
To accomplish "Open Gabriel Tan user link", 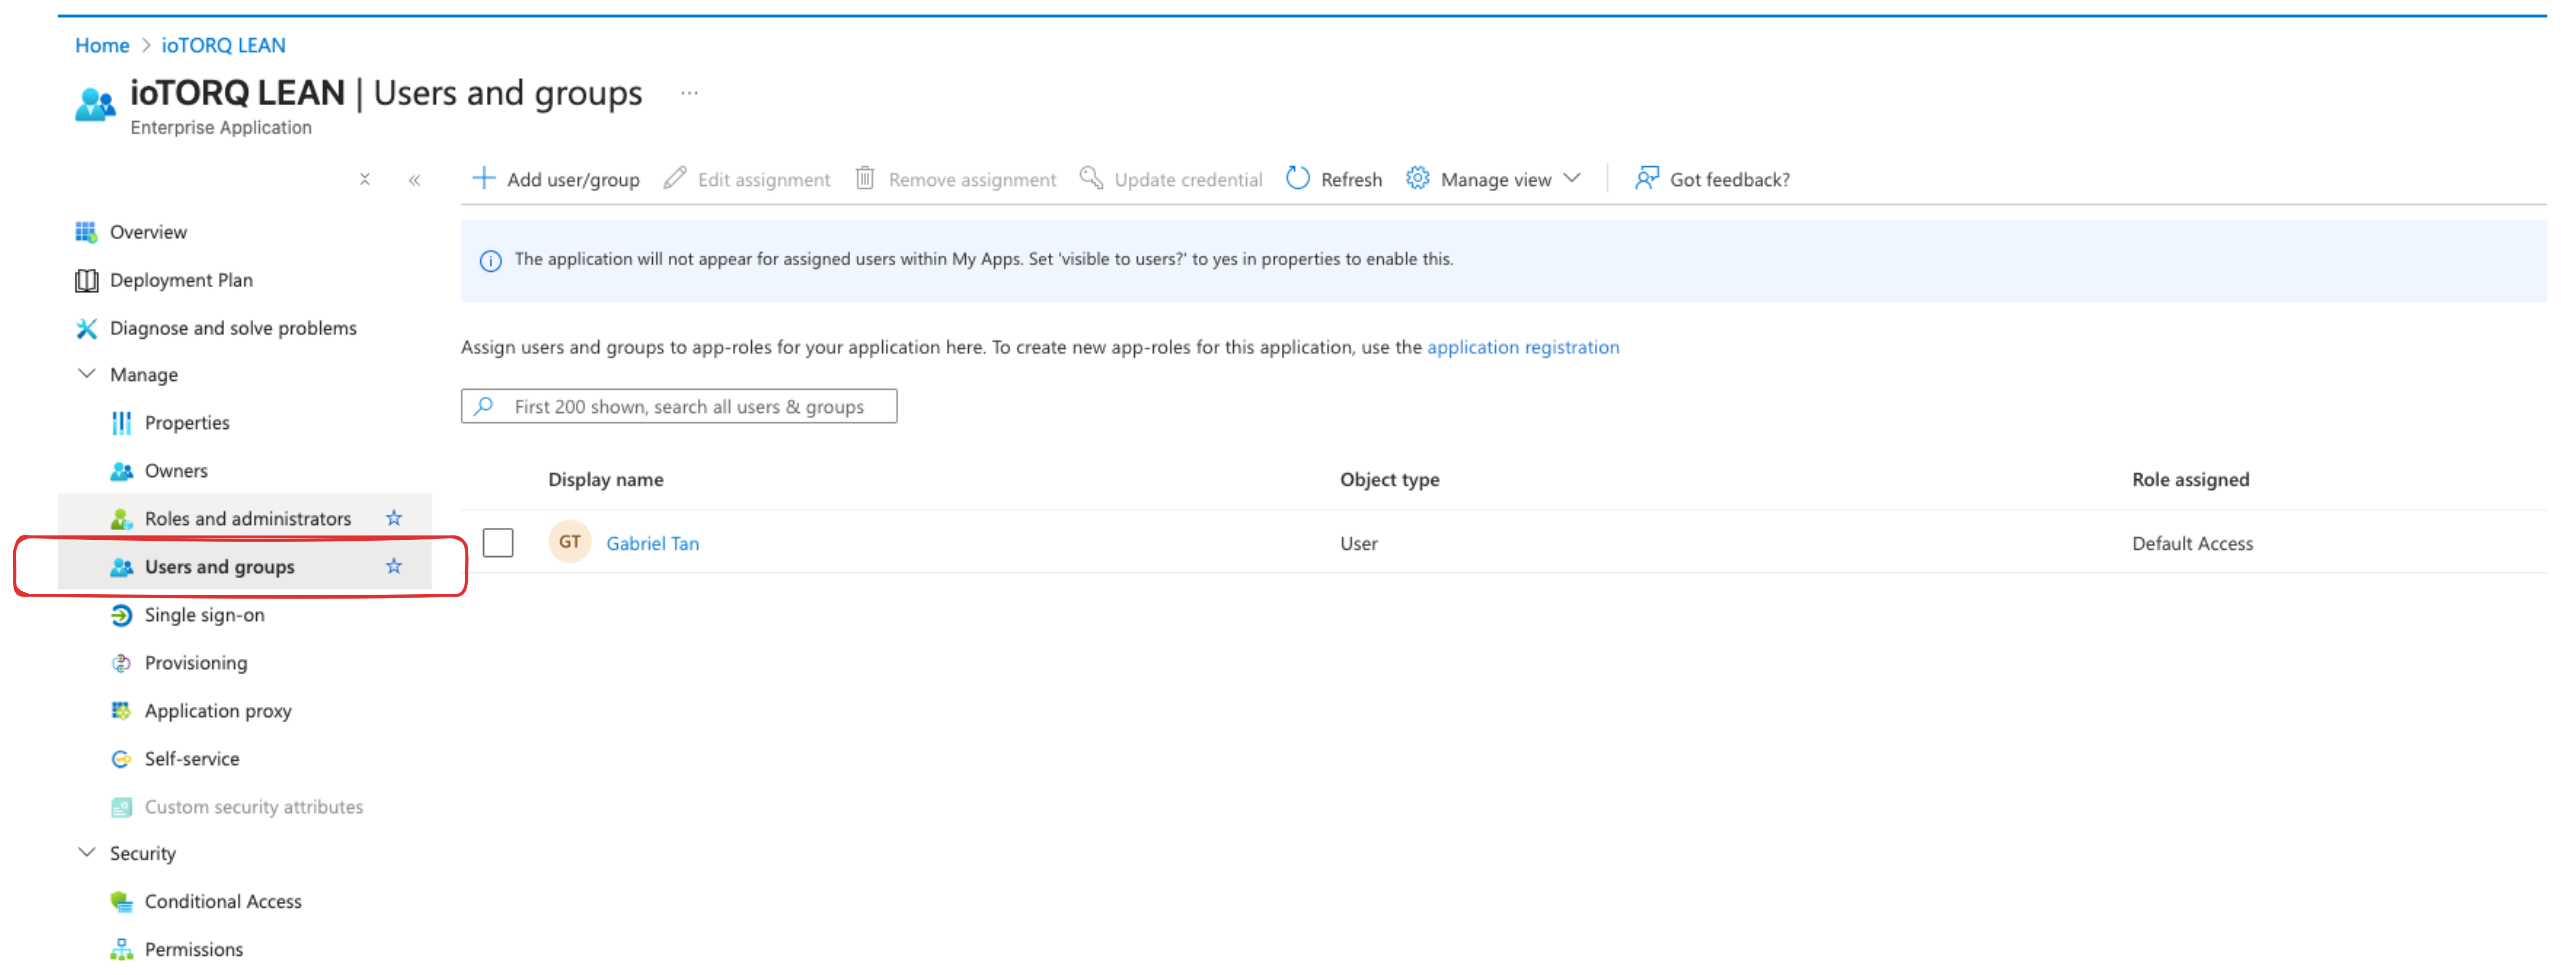I will tap(652, 543).
